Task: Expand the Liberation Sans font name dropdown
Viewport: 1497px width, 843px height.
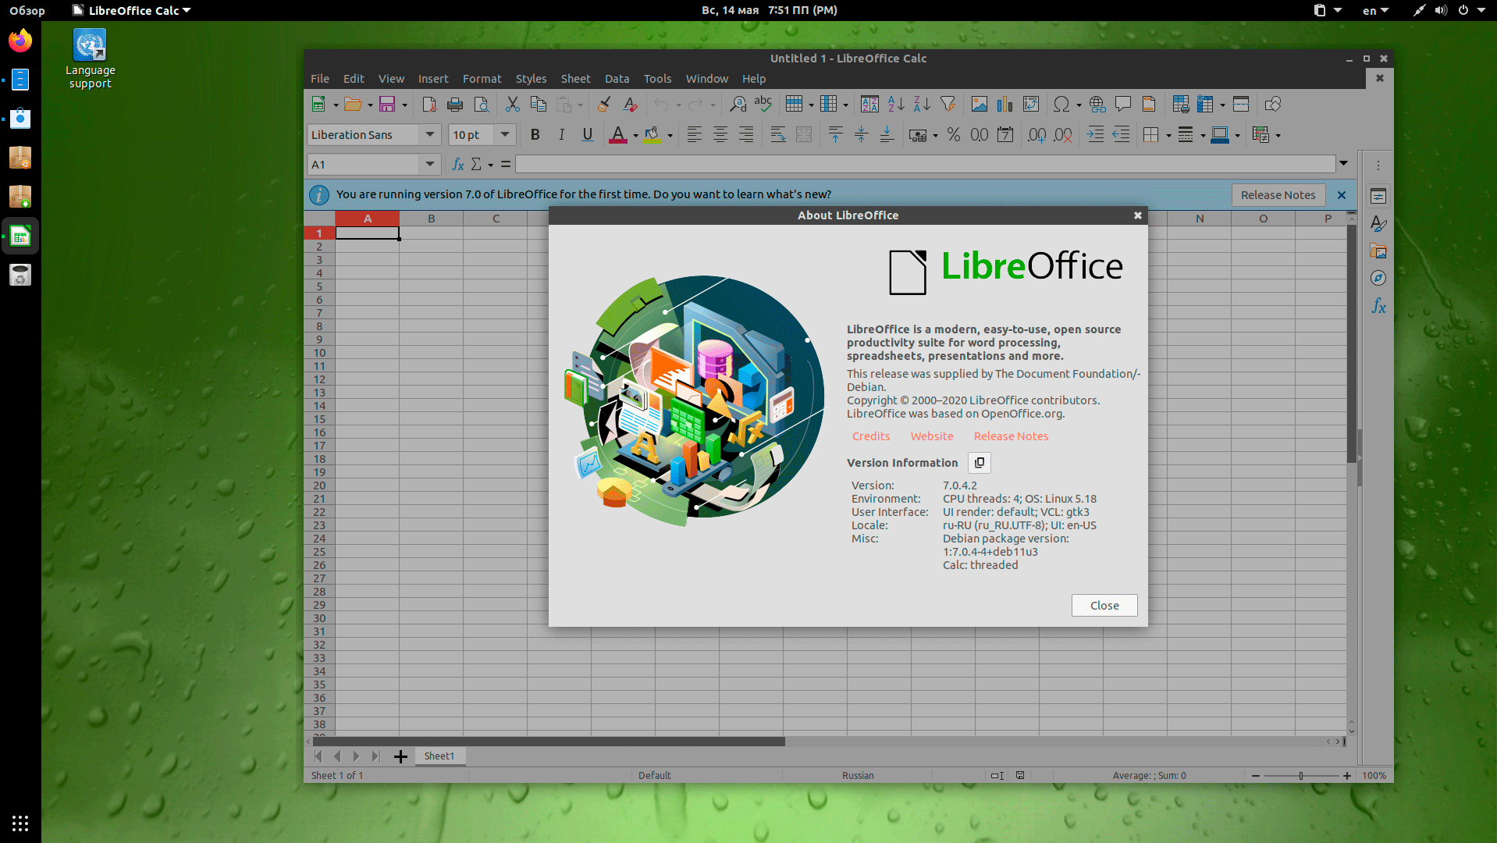Action: click(x=429, y=135)
